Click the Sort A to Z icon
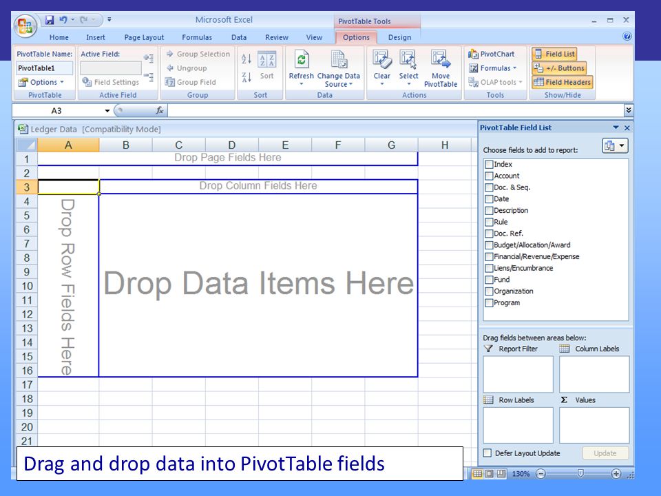The height and width of the screenshot is (496, 661). pyautogui.click(x=246, y=59)
